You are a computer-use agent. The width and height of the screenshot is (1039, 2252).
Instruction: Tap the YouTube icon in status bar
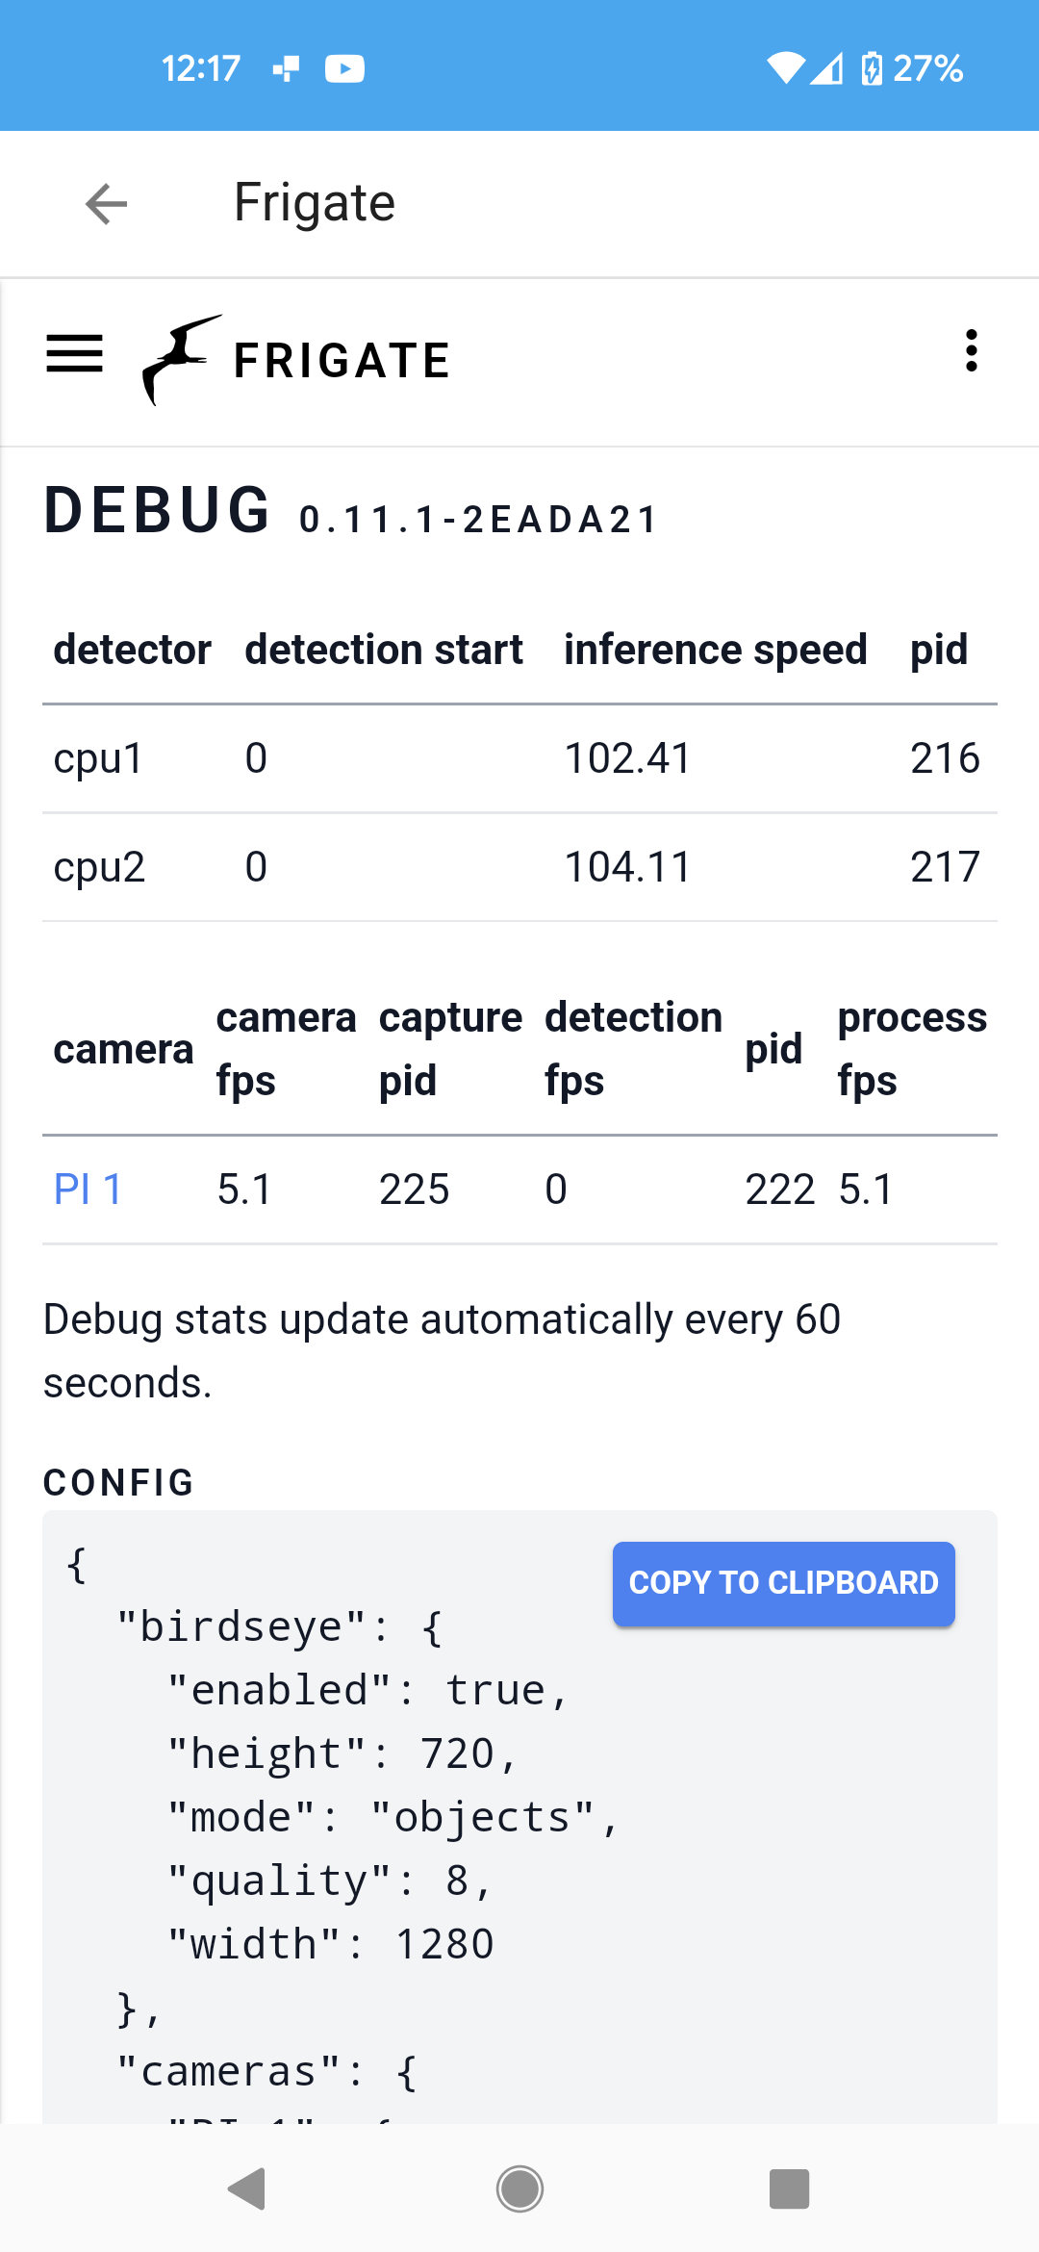(x=345, y=68)
